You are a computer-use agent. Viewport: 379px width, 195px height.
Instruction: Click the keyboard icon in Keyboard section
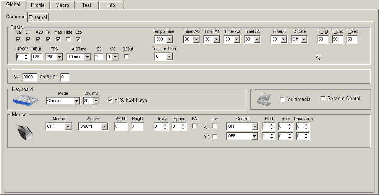tap(26, 100)
